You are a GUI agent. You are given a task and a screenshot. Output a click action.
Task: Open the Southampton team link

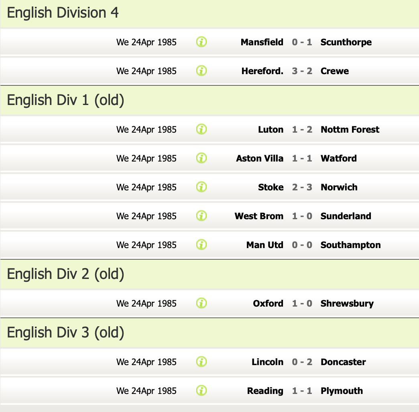(x=350, y=245)
